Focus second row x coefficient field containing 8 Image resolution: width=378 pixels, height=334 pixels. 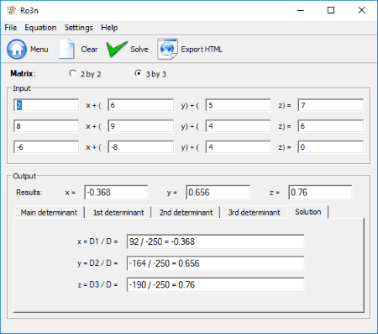click(x=46, y=126)
